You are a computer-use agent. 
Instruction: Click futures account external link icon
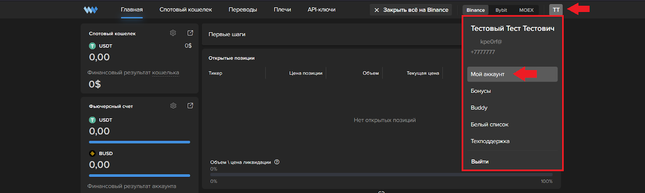tap(190, 106)
